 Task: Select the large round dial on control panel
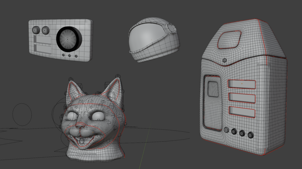[69, 39]
